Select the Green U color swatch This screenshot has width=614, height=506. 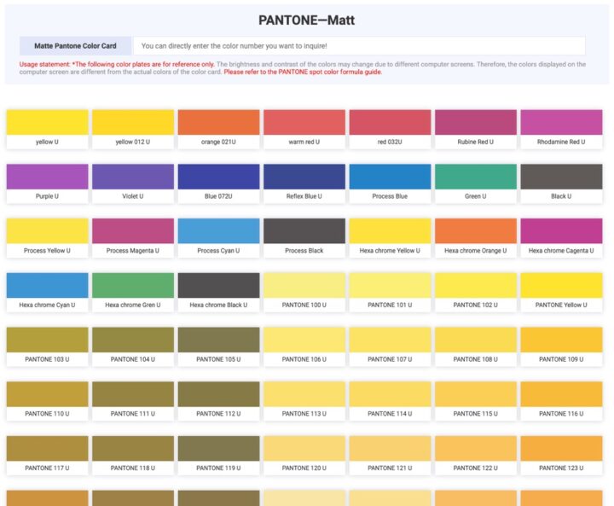coord(476,177)
